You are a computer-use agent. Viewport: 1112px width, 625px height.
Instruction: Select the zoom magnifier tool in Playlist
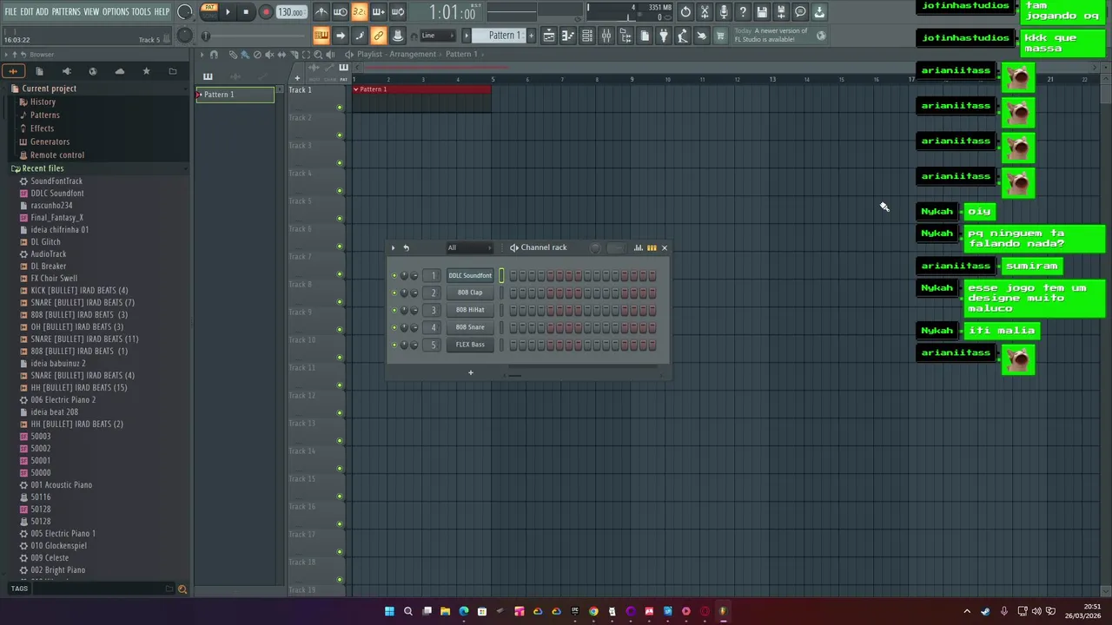318,55
